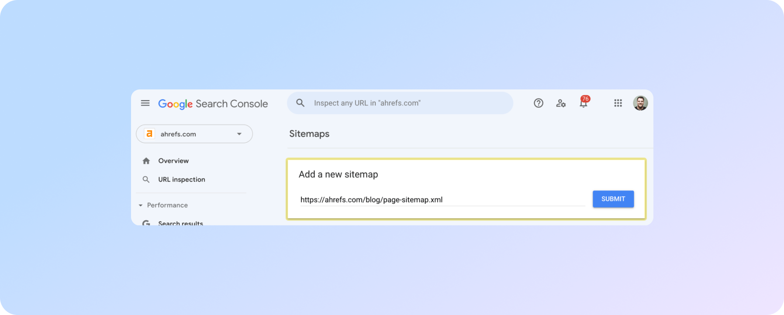784x315 pixels.
Task: Click the search magnifier icon
Action: [x=300, y=103]
